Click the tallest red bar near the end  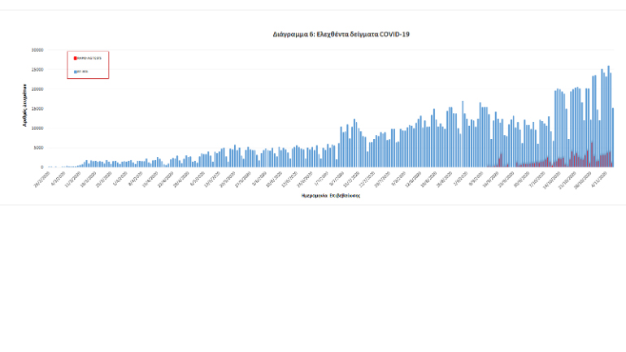pyautogui.click(x=592, y=156)
